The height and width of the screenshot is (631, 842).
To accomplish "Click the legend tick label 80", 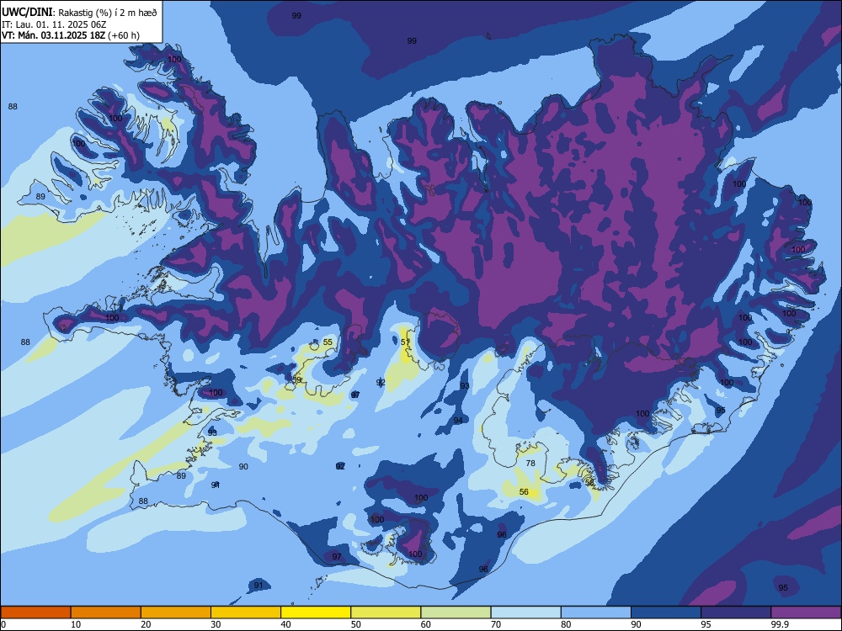I will [567, 624].
